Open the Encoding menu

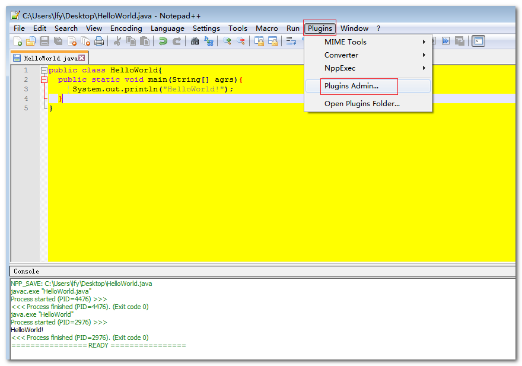coord(126,28)
